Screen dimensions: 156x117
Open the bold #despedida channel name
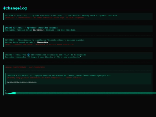point(42,42)
